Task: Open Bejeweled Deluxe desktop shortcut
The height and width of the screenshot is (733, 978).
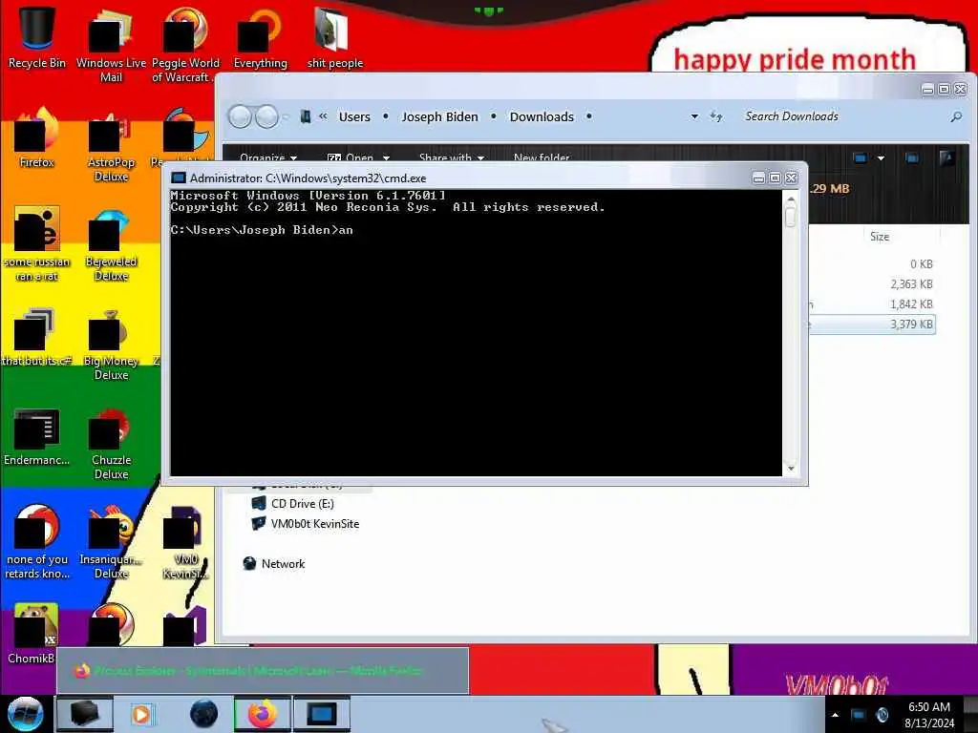Action: coord(111,244)
